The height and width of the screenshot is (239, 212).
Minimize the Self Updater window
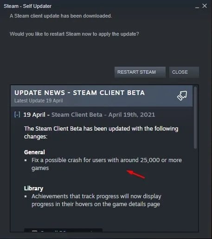tap(197, 6)
